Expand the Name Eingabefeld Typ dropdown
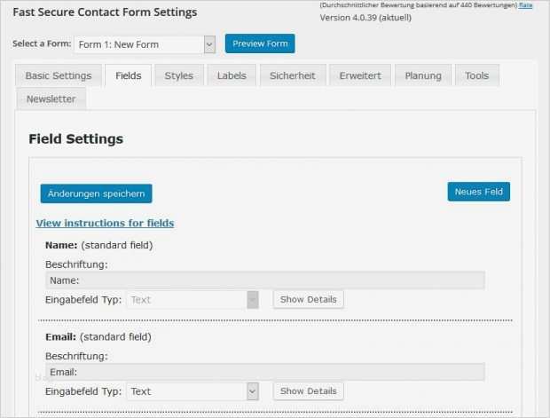The width and height of the screenshot is (550, 418). pyautogui.click(x=192, y=300)
